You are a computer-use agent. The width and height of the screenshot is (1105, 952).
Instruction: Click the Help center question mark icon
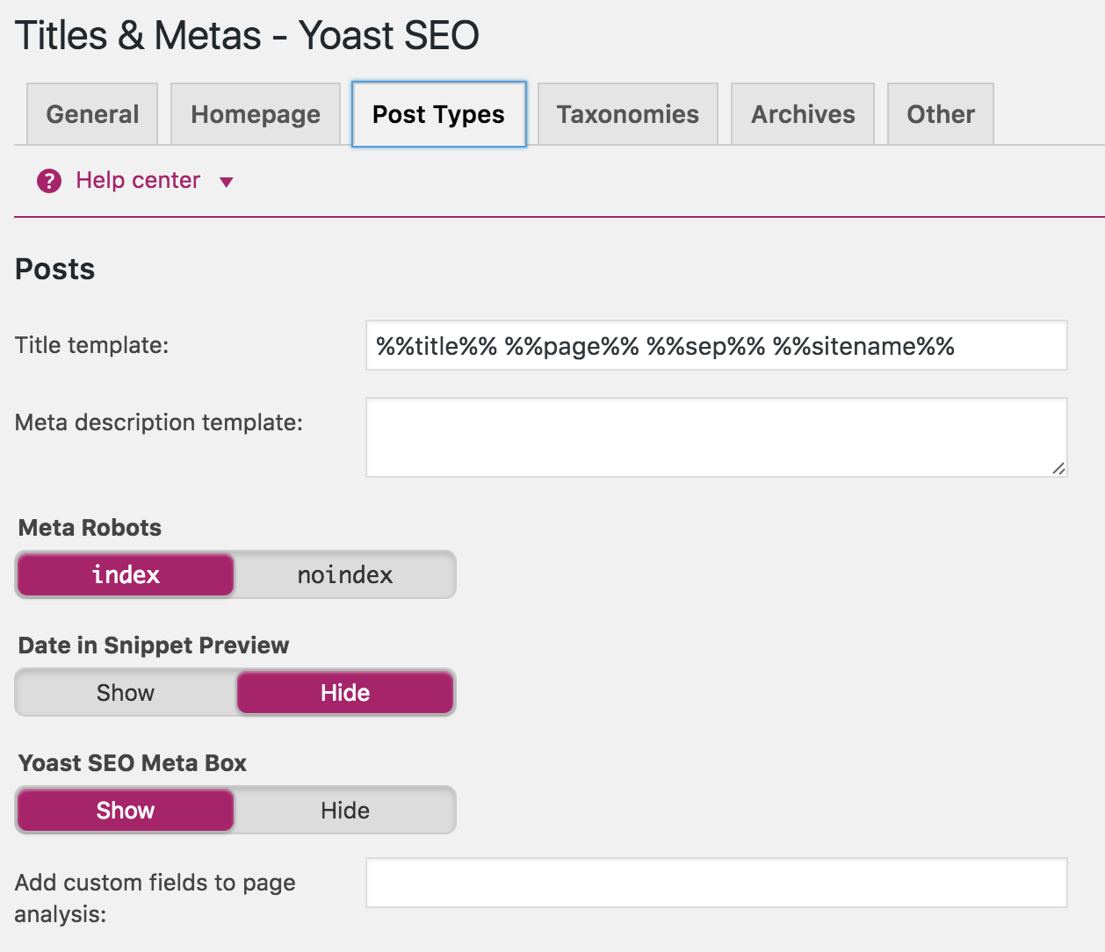point(49,181)
